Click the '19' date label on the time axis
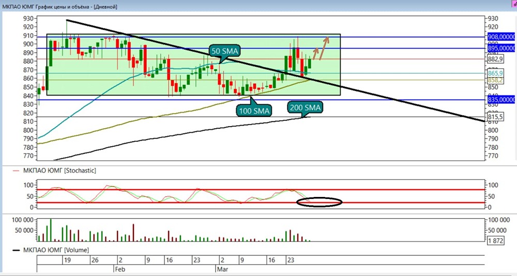Screen dimensions: 517x276 [x=67, y=260]
